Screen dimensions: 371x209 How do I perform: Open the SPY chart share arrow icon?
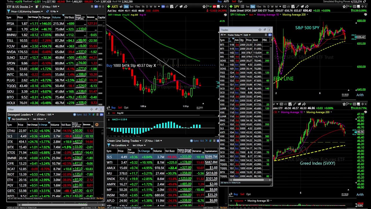(307, 7)
